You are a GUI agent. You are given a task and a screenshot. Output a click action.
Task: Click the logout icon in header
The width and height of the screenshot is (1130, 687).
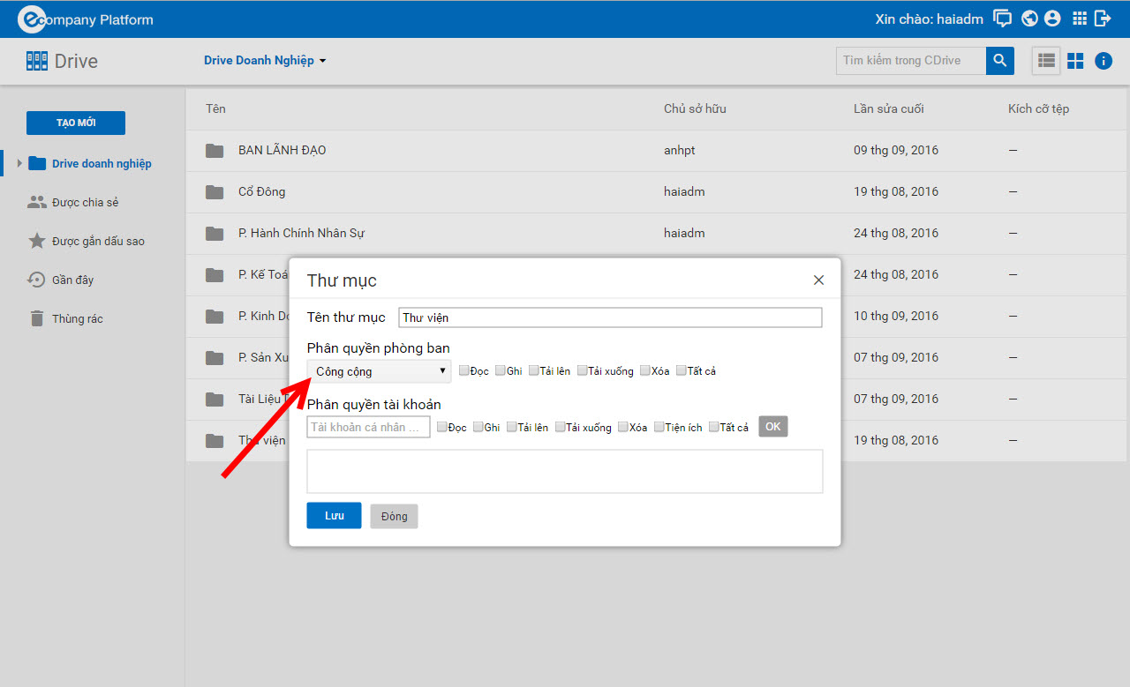pyautogui.click(x=1103, y=18)
